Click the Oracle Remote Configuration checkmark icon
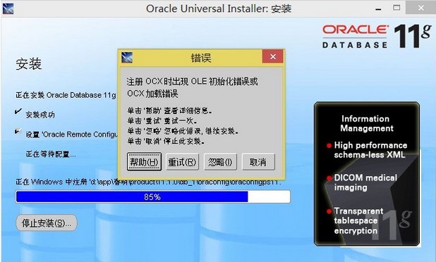The height and width of the screenshot is (262, 436). coord(18,131)
